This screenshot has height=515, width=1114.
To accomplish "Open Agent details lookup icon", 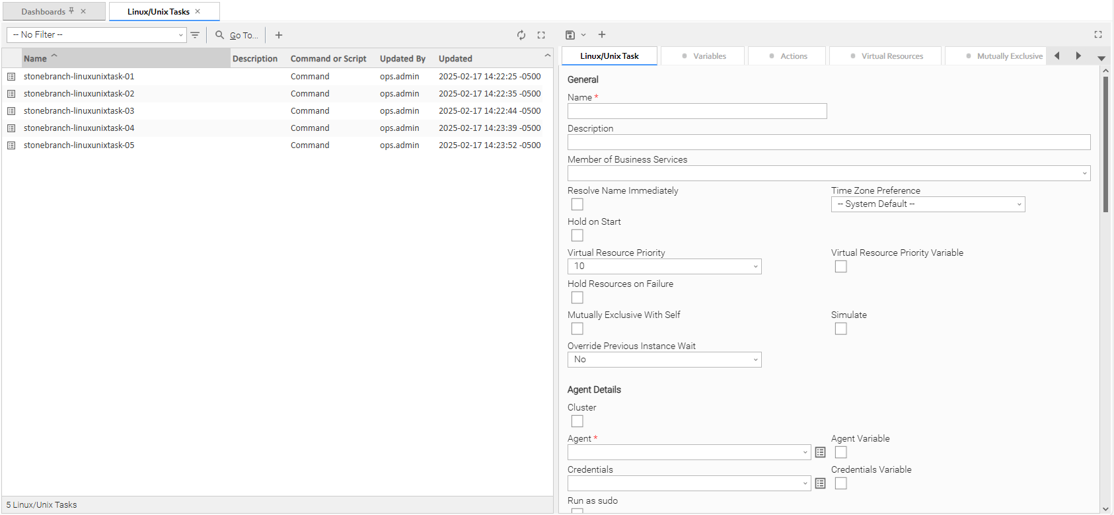I will click(x=820, y=452).
